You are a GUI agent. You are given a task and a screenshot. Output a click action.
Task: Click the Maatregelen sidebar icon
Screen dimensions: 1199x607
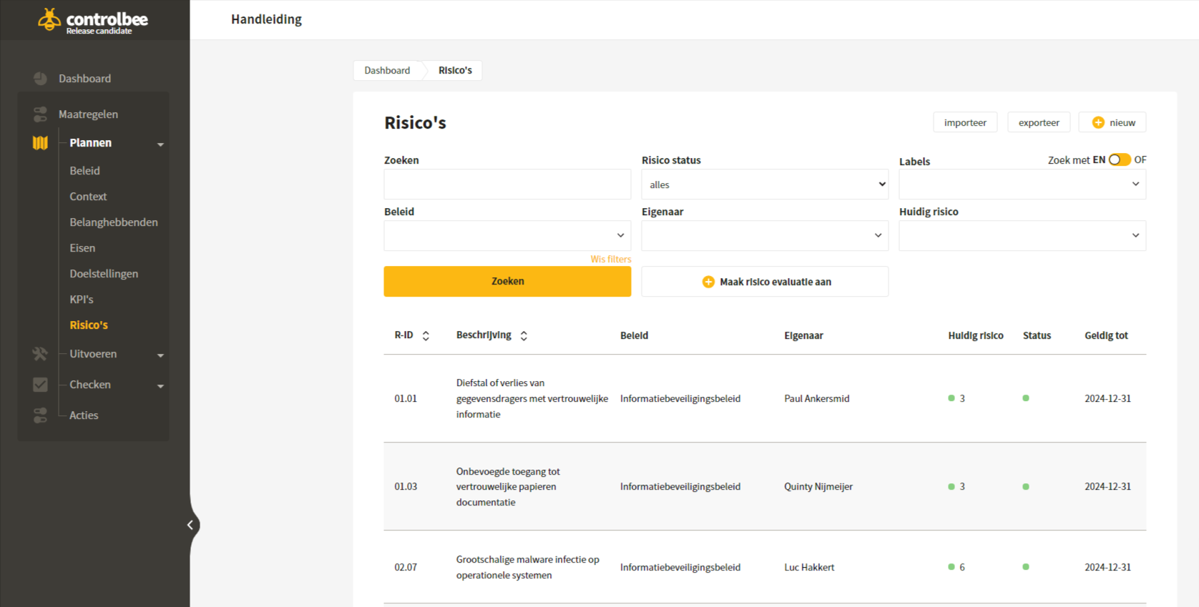40,114
